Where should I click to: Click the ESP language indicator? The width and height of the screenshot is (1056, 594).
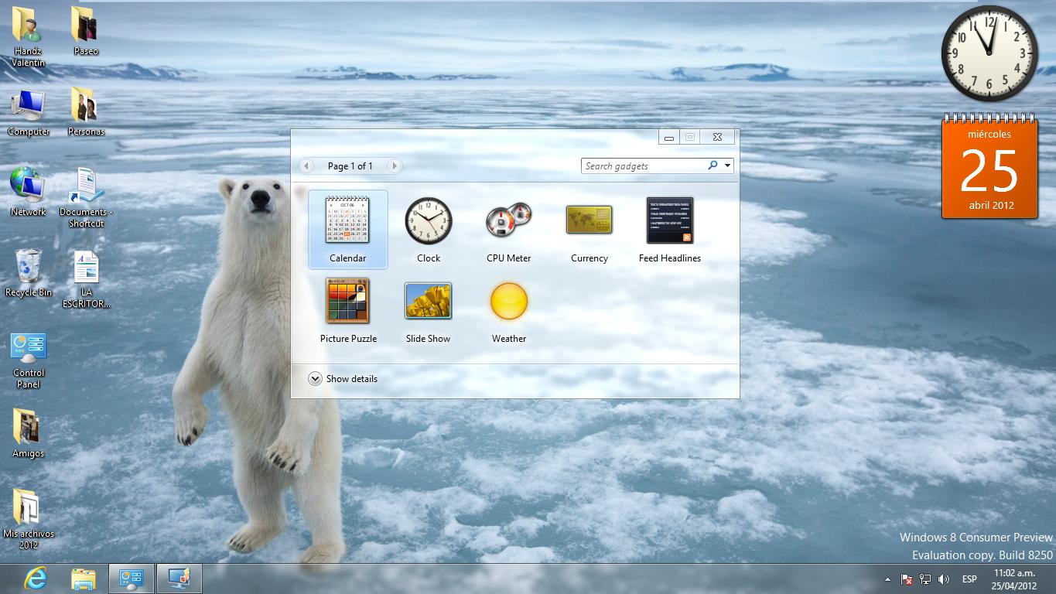(x=969, y=579)
